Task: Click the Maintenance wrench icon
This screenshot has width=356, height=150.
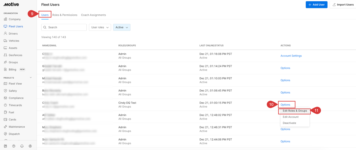Action: tap(5, 127)
